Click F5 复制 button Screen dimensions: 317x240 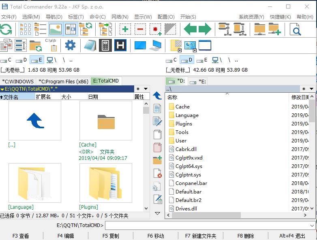point(111,236)
